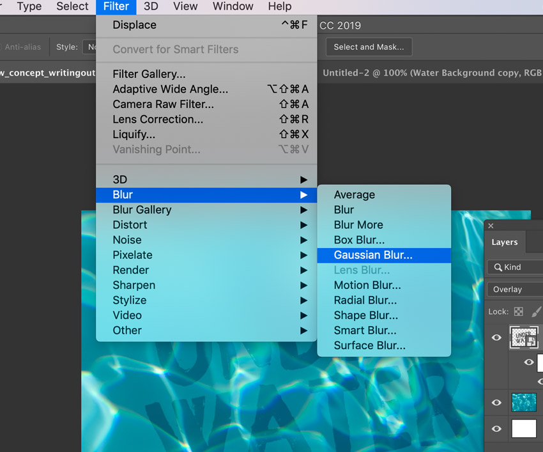This screenshot has height=452, width=543.
Task: Choose Adaptive Wide Angle...
Action: tap(206, 89)
